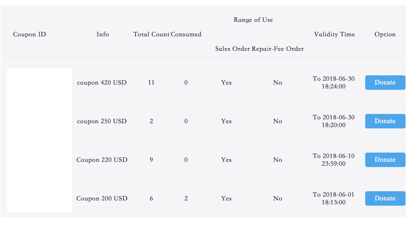
Task: Click the Donate button for Coupon 200 USD
Action: pos(385,198)
